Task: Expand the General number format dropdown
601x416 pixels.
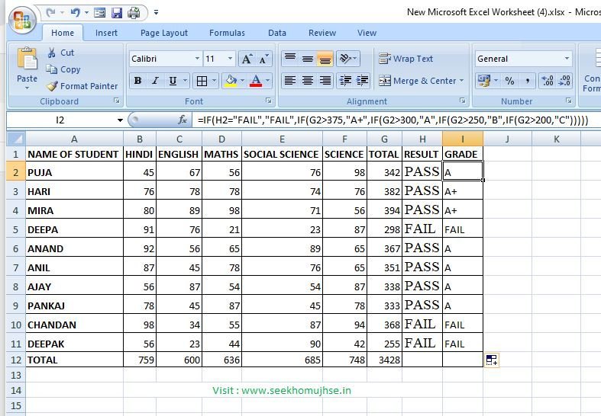Action: tap(567, 59)
